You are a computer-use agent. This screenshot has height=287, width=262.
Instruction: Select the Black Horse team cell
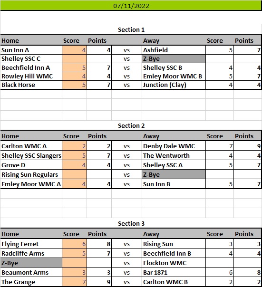31,85
